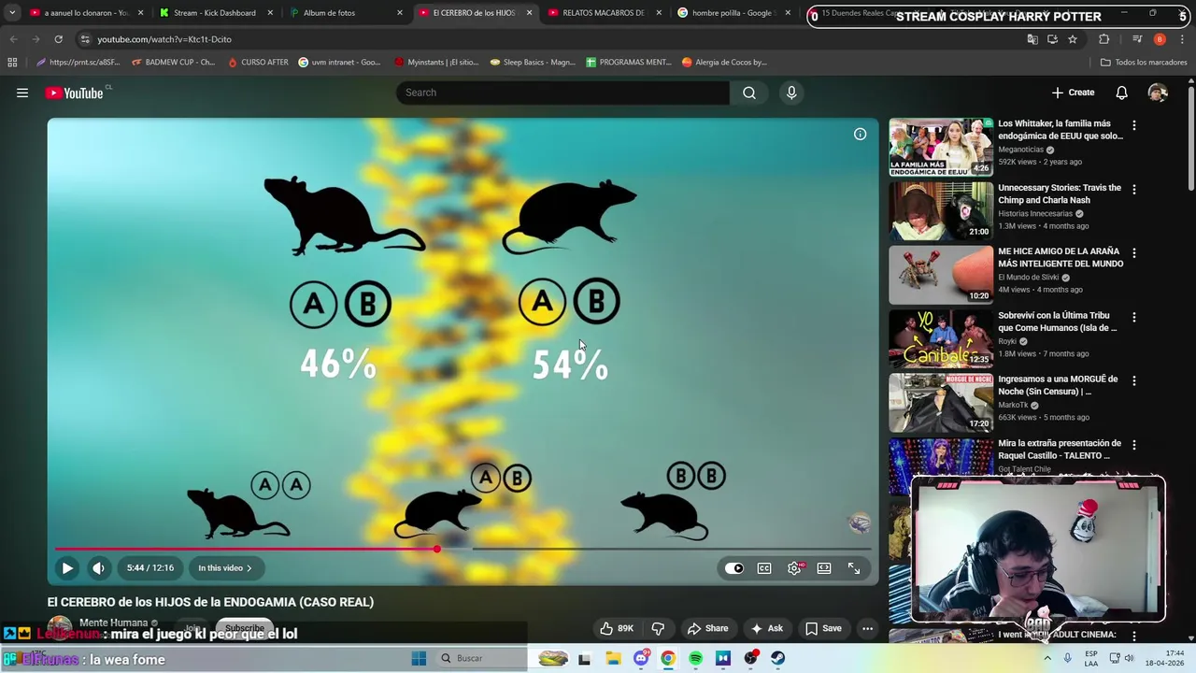The height and width of the screenshot is (673, 1196).
Task: Open options for araña más inteligente video
Action: [x=1134, y=253]
